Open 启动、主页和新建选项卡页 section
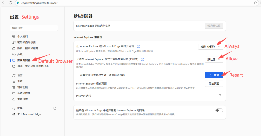 [x=33, y=66]
